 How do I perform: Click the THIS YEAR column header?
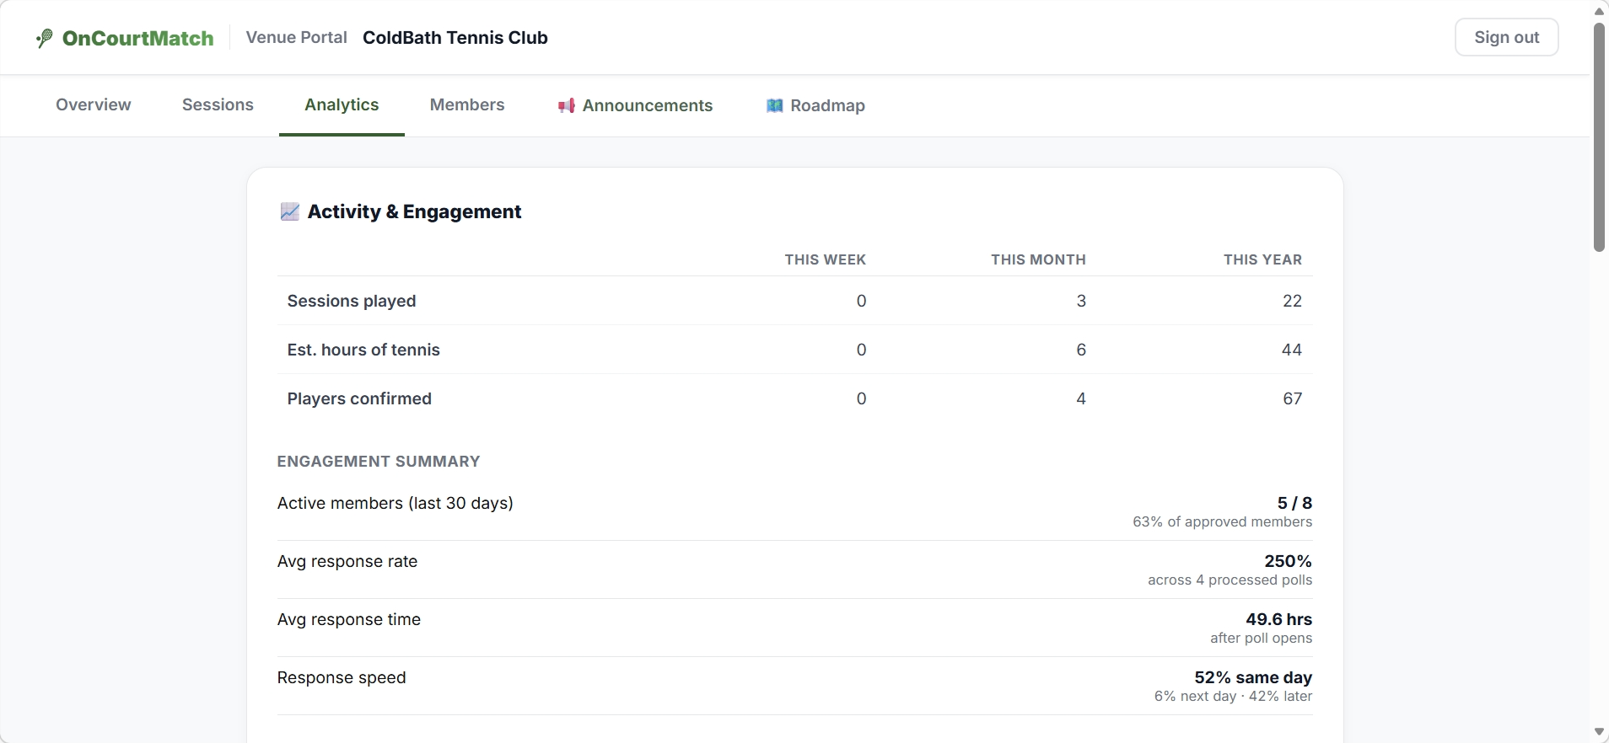point(1263,259)
